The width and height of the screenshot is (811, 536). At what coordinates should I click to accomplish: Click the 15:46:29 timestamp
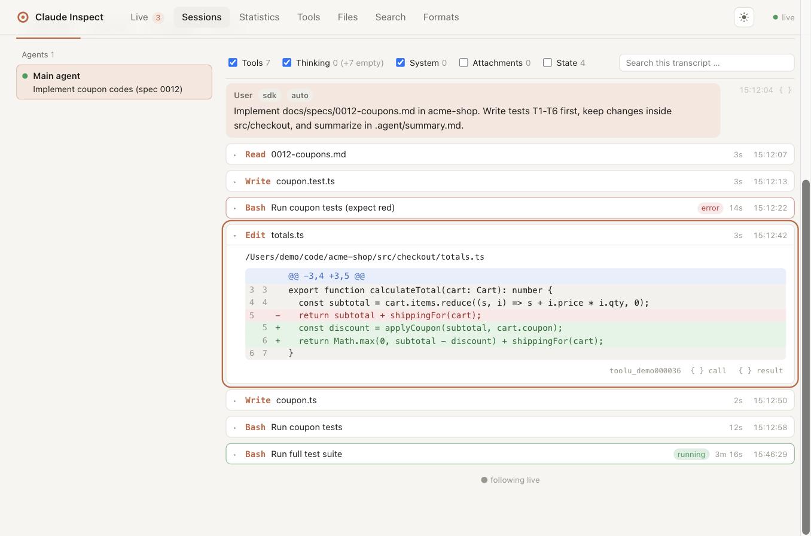coord(770,455)
